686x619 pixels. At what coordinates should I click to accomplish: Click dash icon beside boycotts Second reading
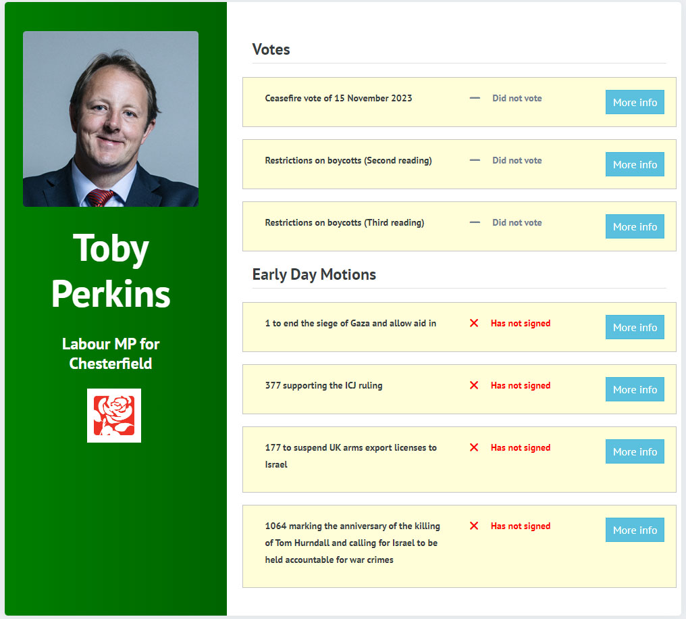pos(475,160)
